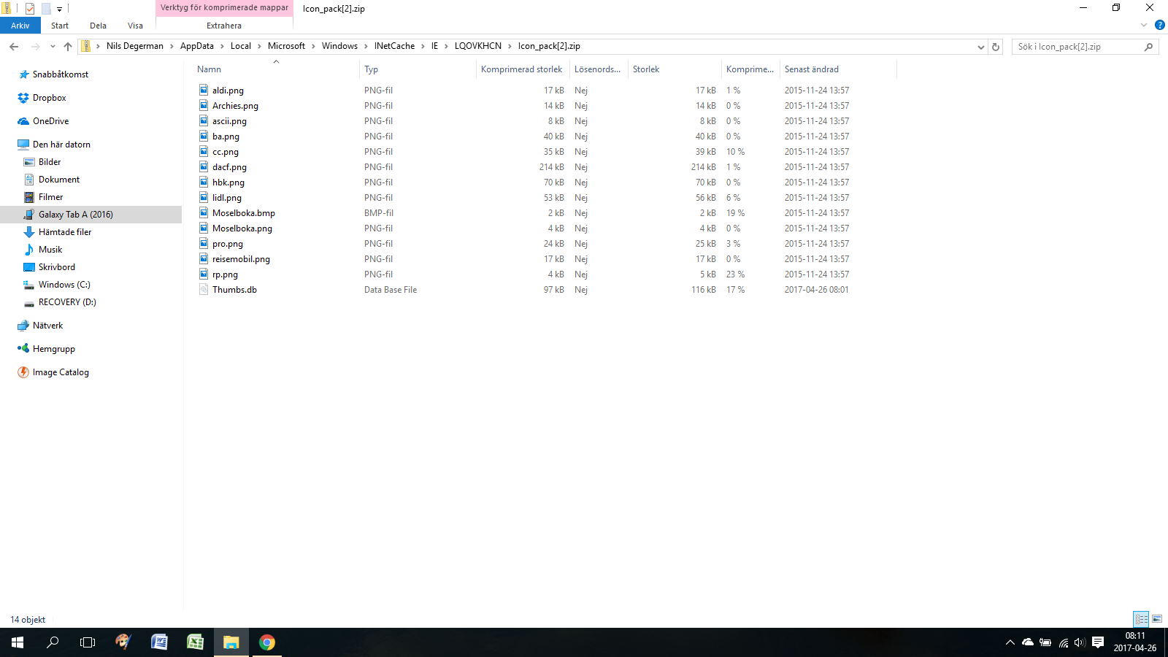Open the Windows Start menu
This screenshot has height=657, width=1168.
click(x=18, y=642)
